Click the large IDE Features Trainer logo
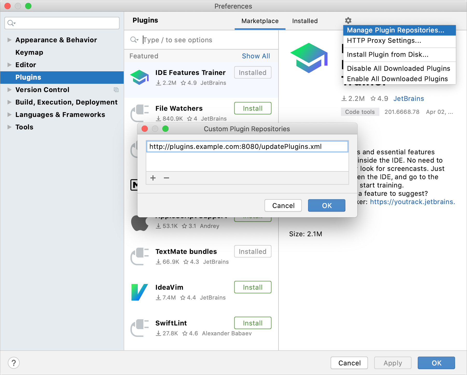 point(309,58)
